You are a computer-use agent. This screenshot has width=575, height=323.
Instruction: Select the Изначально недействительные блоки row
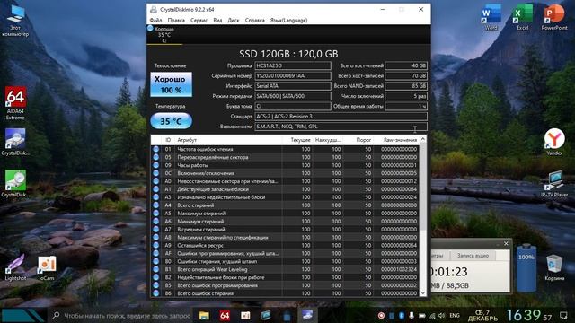[x=285, y=197]
